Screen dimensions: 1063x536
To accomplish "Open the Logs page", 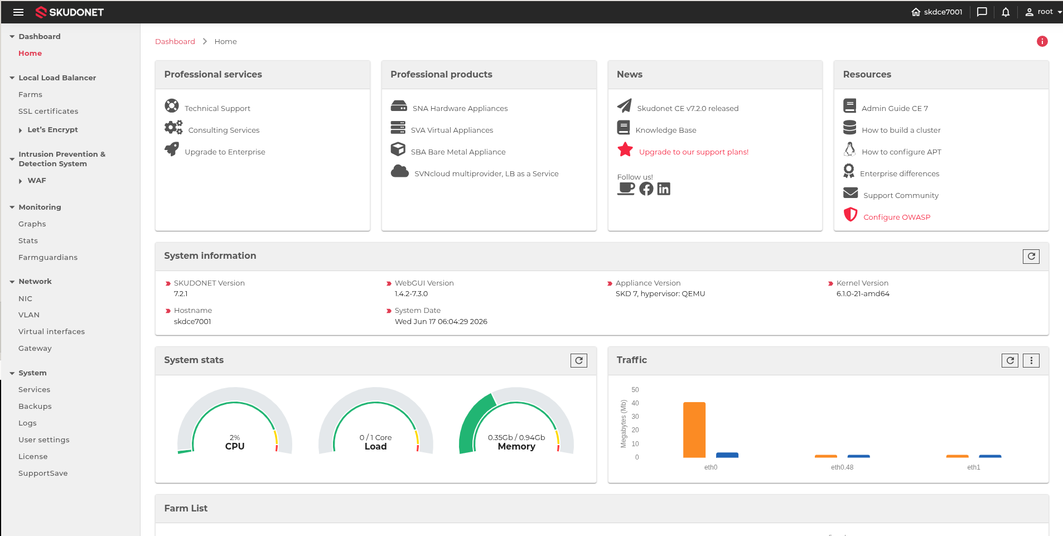I will (x=27, y=423).
